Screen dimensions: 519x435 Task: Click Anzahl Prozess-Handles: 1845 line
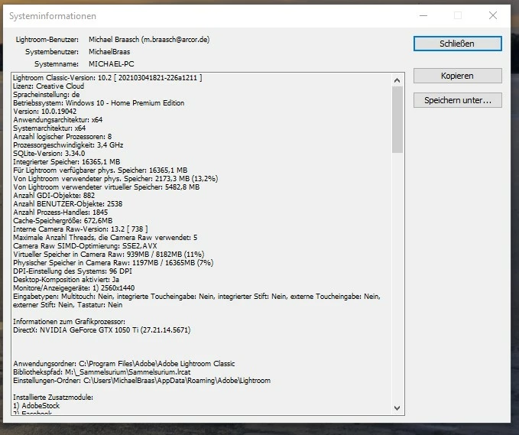[x=60, y=213]
